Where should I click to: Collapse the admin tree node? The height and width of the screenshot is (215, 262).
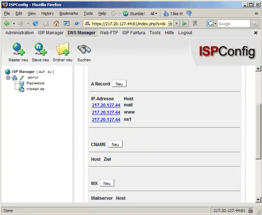[8, 78]
